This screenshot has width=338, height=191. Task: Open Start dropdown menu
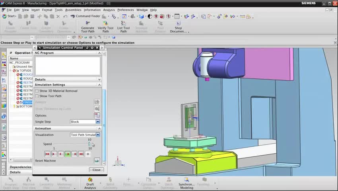pyautogui.click(x=9, y=16)
